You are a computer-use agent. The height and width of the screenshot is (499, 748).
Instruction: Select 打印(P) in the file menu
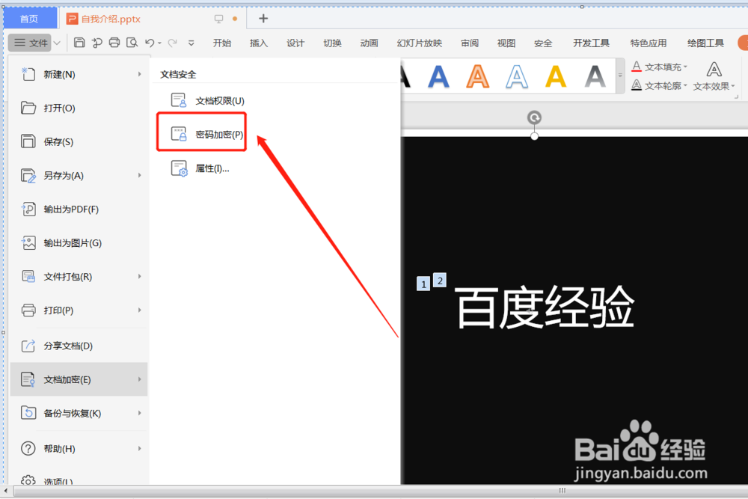tap(79, 310)
